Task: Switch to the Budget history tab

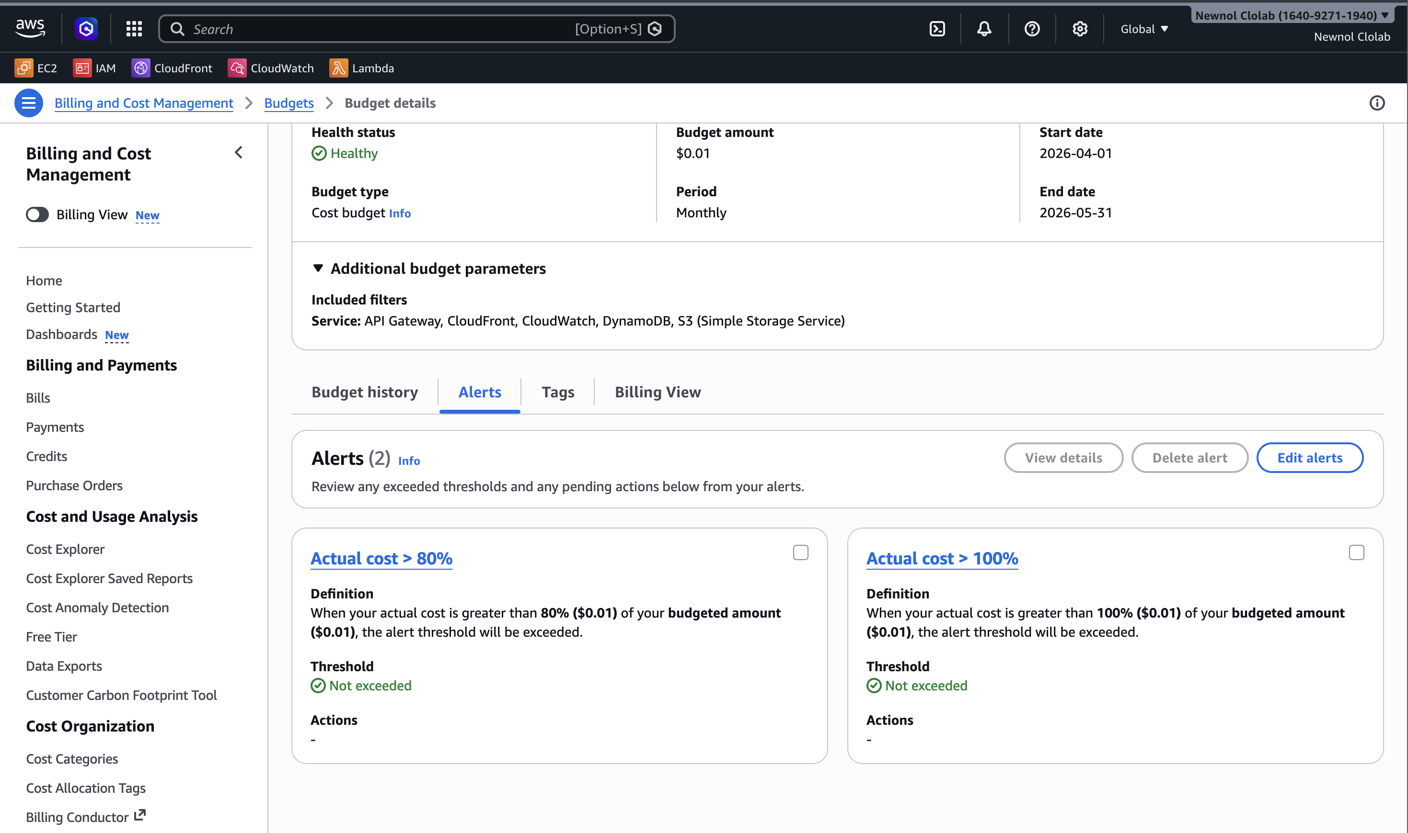Action: (x=365, y=392)
